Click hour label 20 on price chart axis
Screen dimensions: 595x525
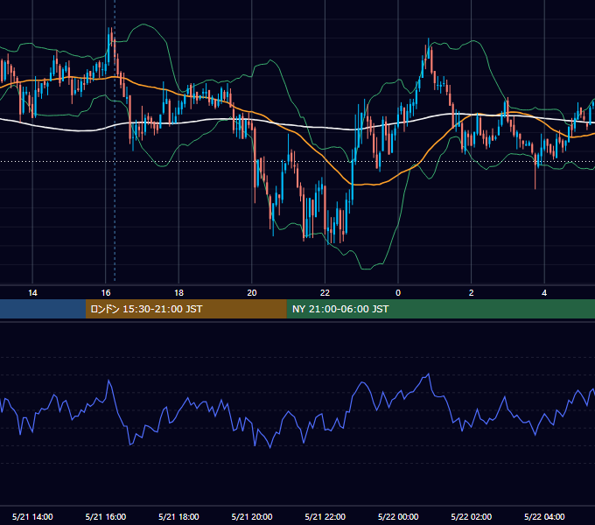[252, 293]
